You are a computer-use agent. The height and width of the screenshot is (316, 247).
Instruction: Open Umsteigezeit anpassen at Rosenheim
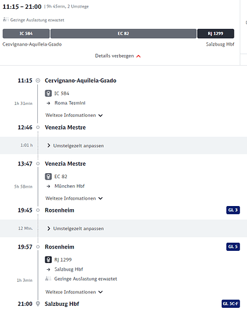click(76, 229)
